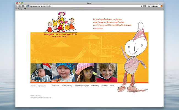Click the orange snapback icon in search field

point(161,6)
